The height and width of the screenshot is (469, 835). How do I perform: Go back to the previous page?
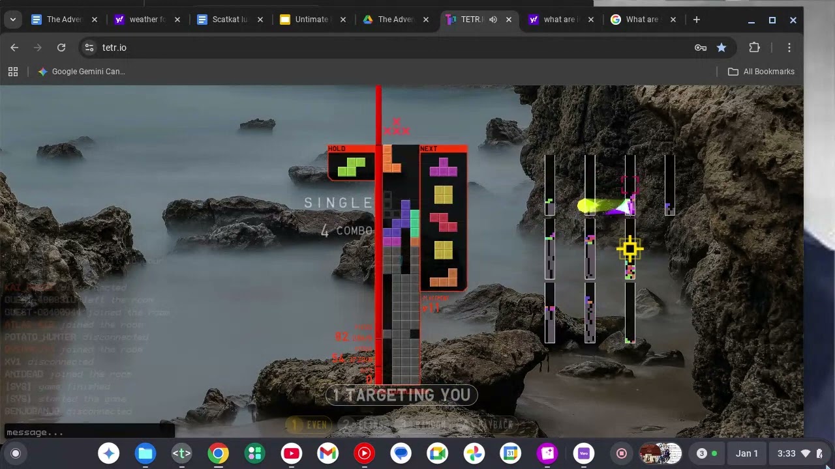tap(14, 48)
